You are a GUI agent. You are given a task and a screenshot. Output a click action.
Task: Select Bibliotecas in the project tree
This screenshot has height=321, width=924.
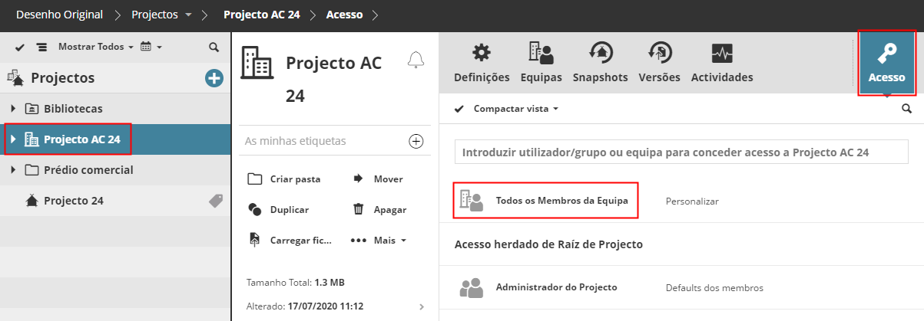click(73, 109)
